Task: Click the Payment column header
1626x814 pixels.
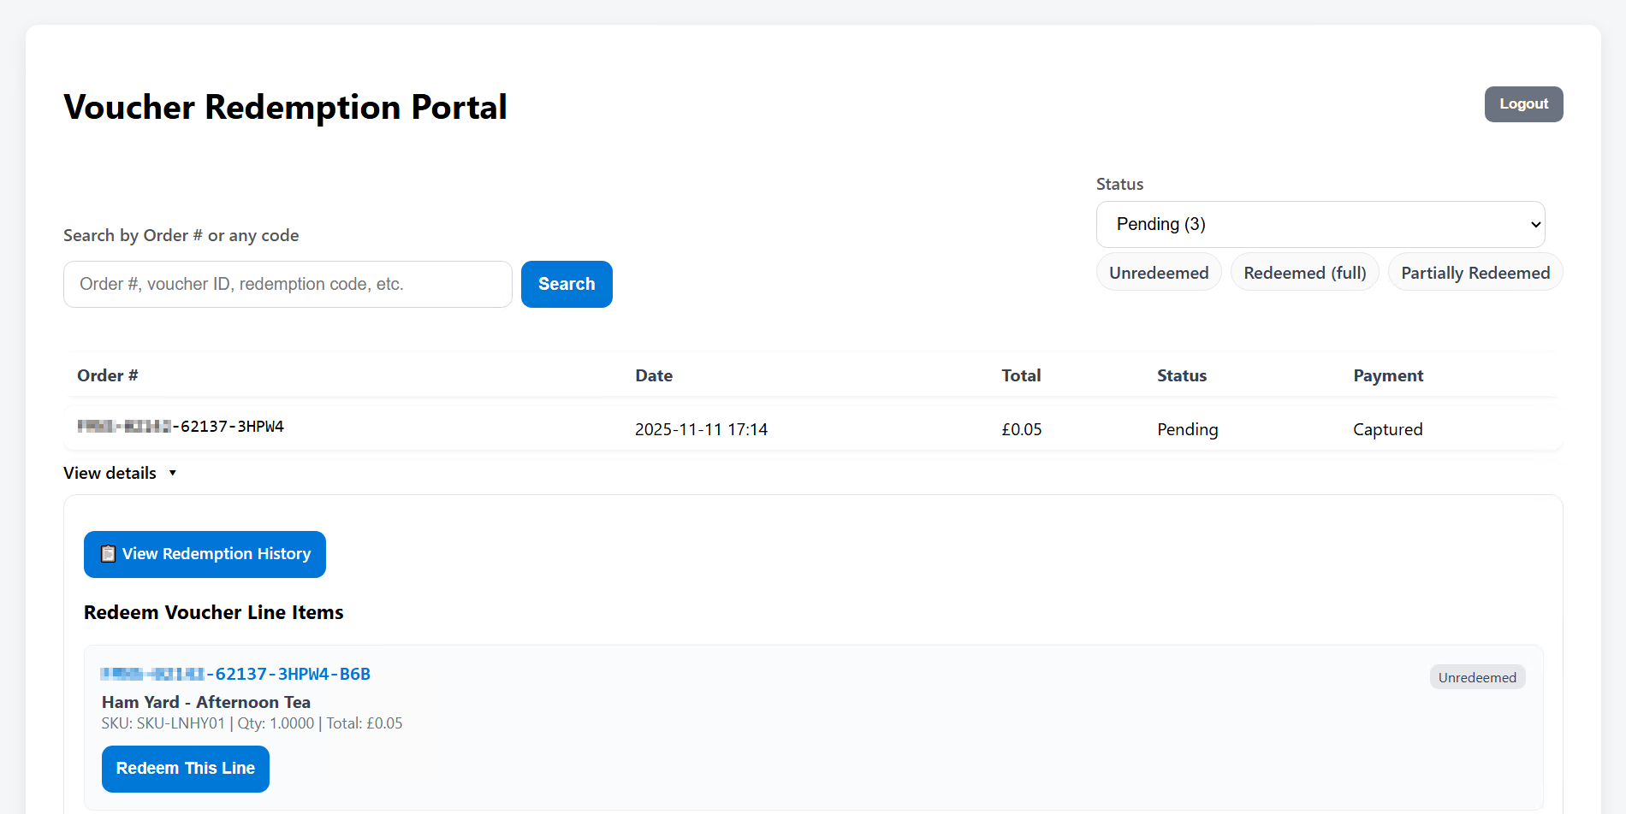Action: (1387, 375)
